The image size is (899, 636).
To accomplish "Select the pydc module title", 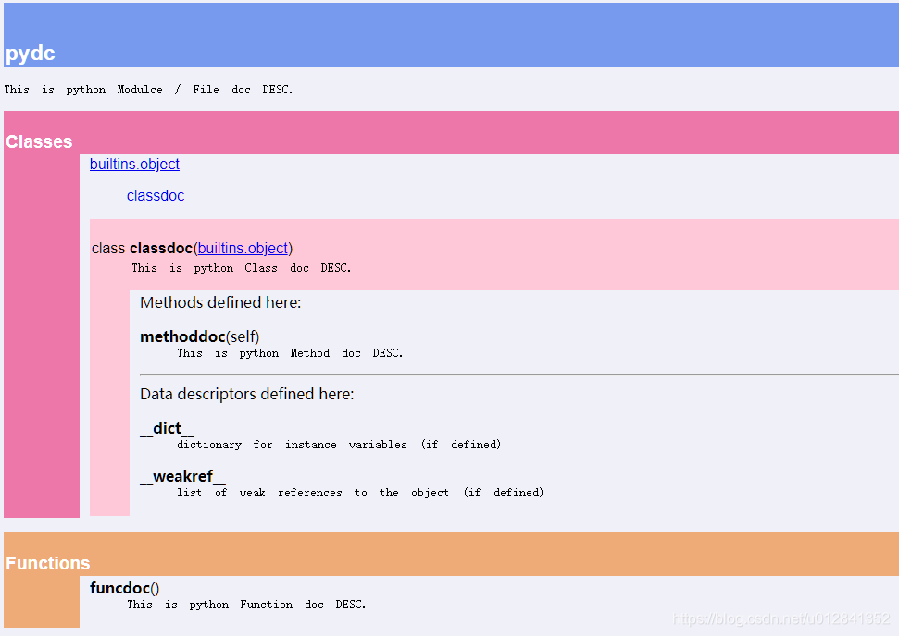I will coord(30,53).
